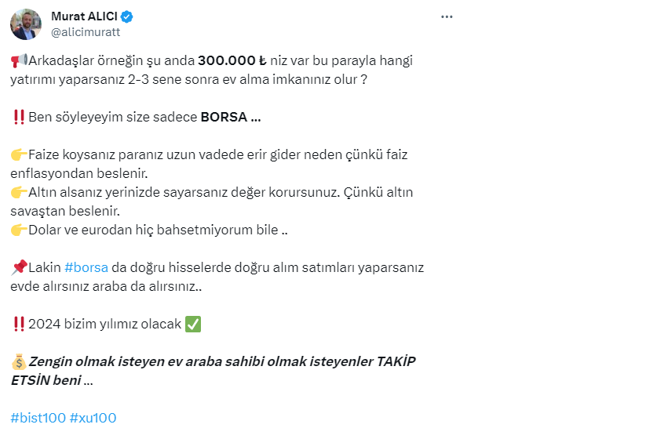Click the bold word BORSA

pos(224,117)
